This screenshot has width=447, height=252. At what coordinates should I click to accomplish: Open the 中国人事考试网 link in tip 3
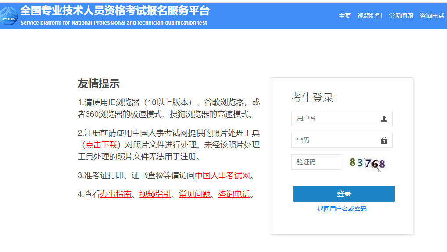223,175
